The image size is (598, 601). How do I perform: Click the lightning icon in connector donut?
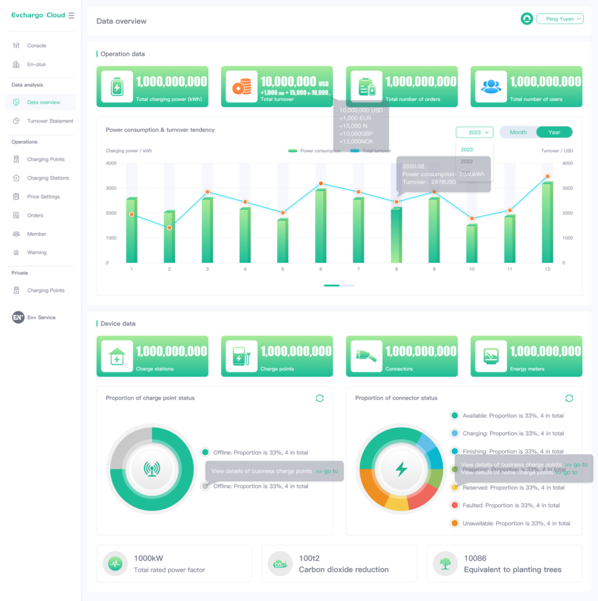click(x=401, y=469)
